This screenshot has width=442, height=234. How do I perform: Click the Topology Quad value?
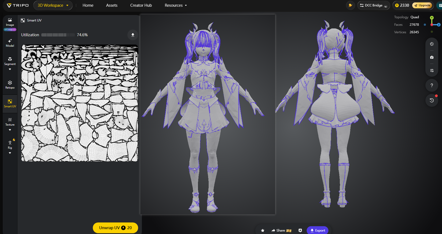[415, 17]
